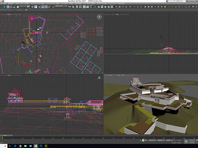Open the レンダリング(R) menu
The image size is (198, 148).
click(x=67, y=4)
